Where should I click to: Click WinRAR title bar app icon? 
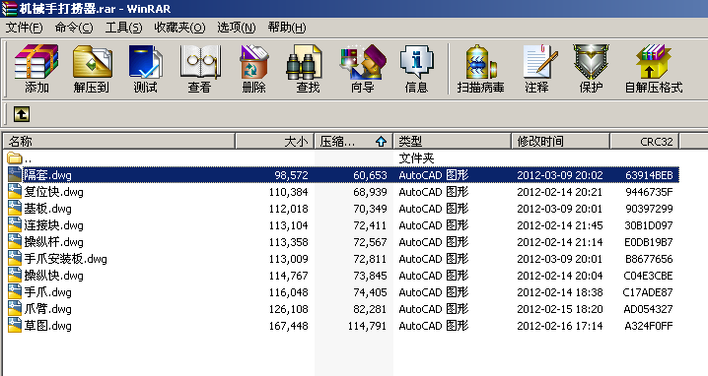click(9, 9)
